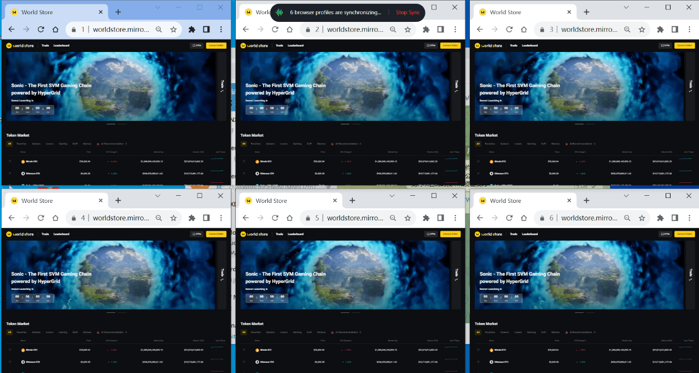Open the side panel in profile 5 window
699x373 pixels.
point(440,218)
